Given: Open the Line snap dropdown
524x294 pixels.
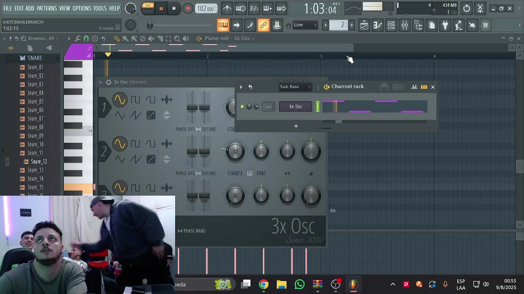Looking at the screenshot, I should click(x=305, y=25).
